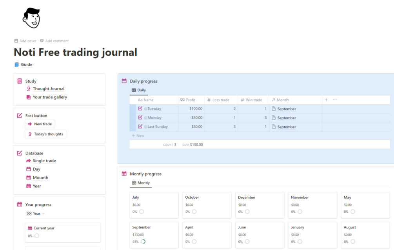Click the Year progress calendar icon

(20, 204)
